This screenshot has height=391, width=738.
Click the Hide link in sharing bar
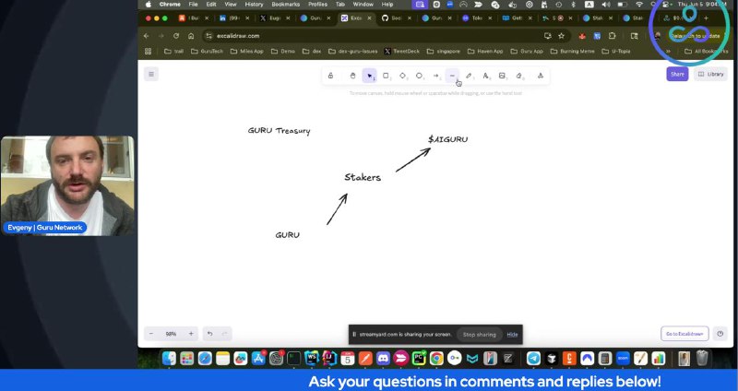click(512, 335)
